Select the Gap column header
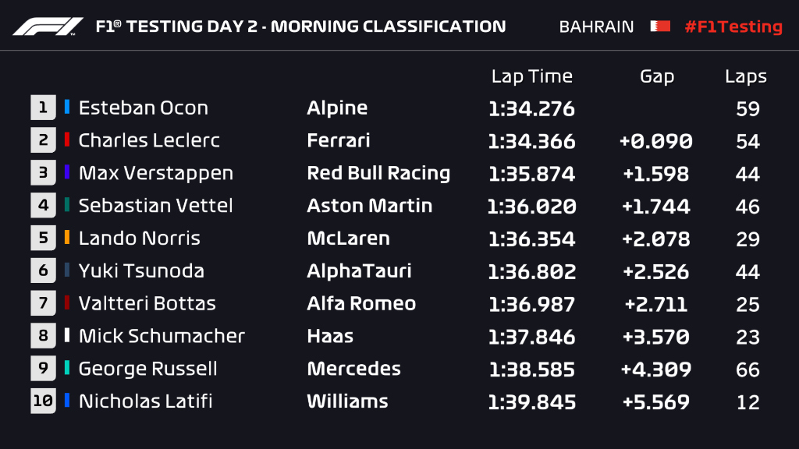799x449 pixels. (656, 76)
